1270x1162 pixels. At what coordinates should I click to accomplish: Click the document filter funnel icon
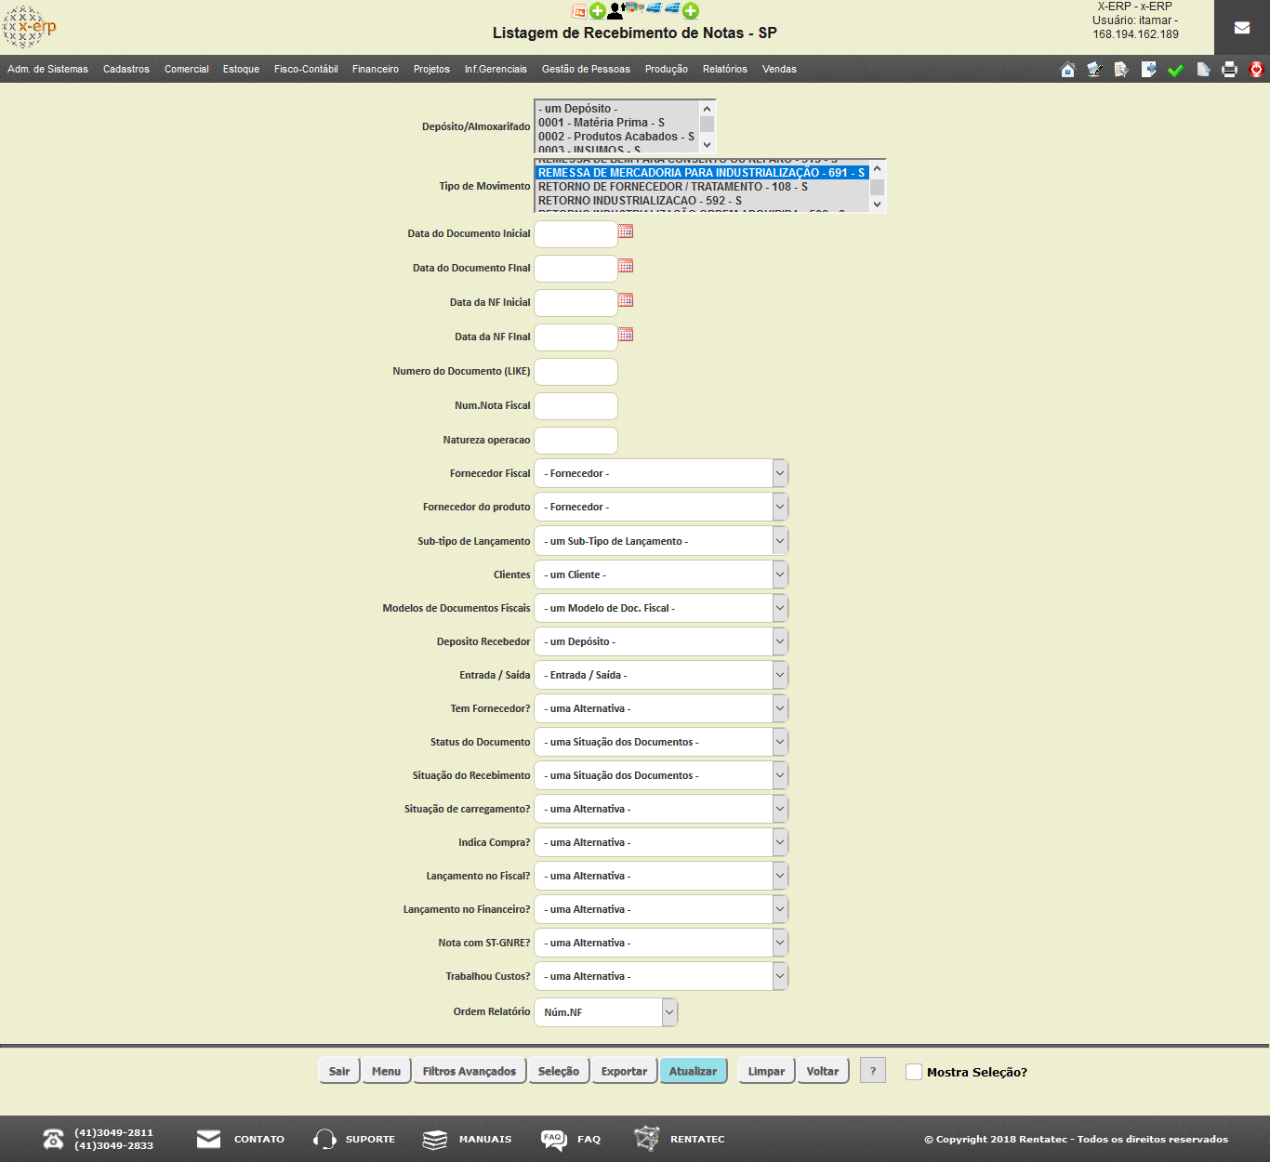(1121, 70)
